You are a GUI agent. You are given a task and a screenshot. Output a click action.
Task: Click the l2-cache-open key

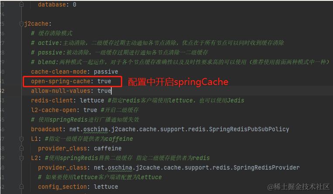pyautogui.click(x=54, y=110)
